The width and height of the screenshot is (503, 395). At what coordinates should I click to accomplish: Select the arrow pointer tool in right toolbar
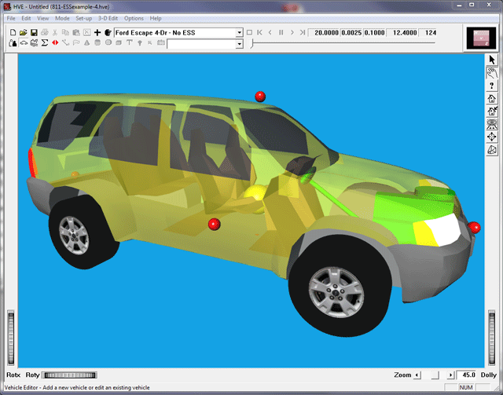coord(492,60)
